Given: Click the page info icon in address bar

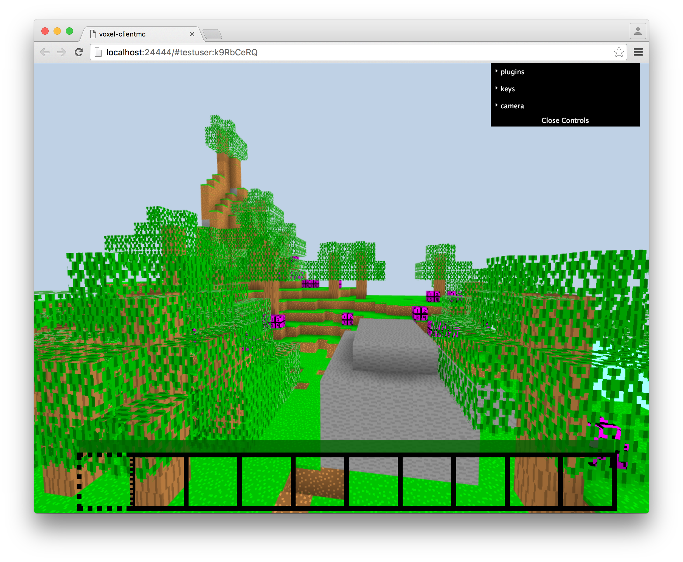Looking at the screenshot, I should (x=99, y=52).
